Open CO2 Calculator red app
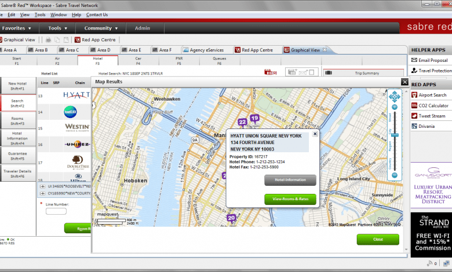The height and width of the screenshot is (272, 452). (x=430, y=106)
